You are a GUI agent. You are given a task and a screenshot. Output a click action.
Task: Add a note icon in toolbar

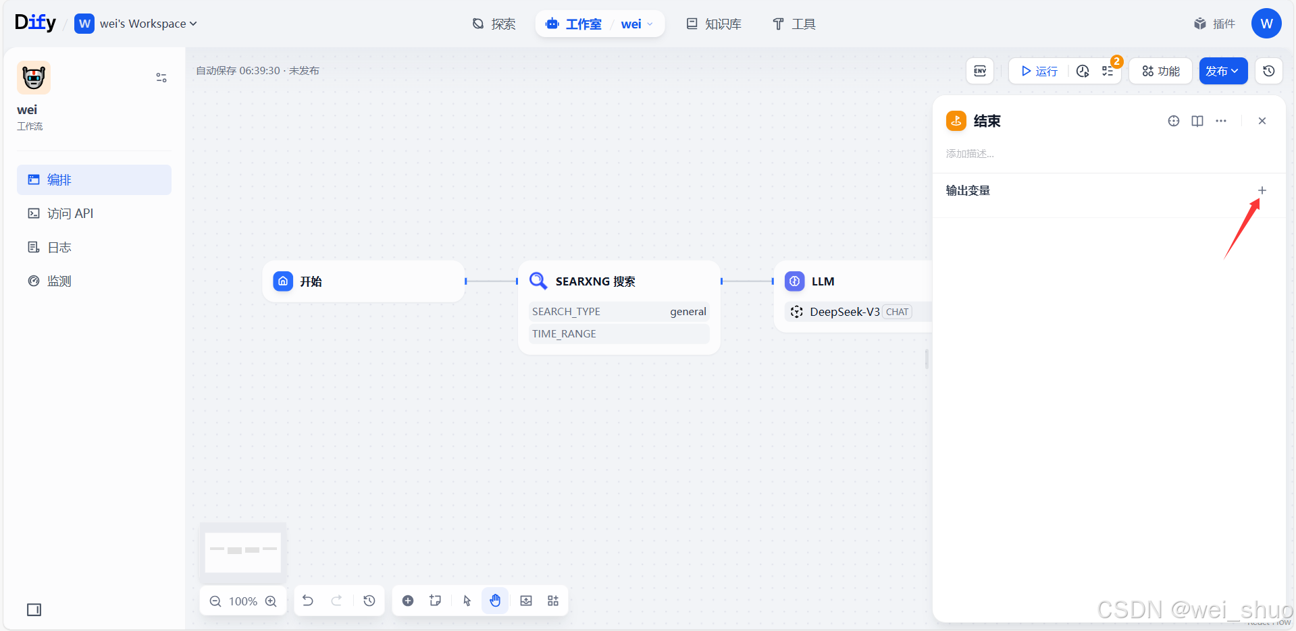click(x=436, y=601)
